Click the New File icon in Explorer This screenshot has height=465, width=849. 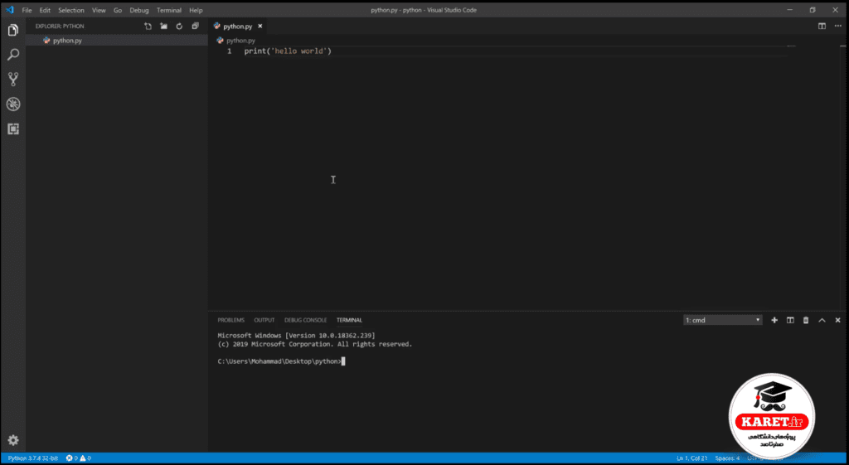coord(148,26)
